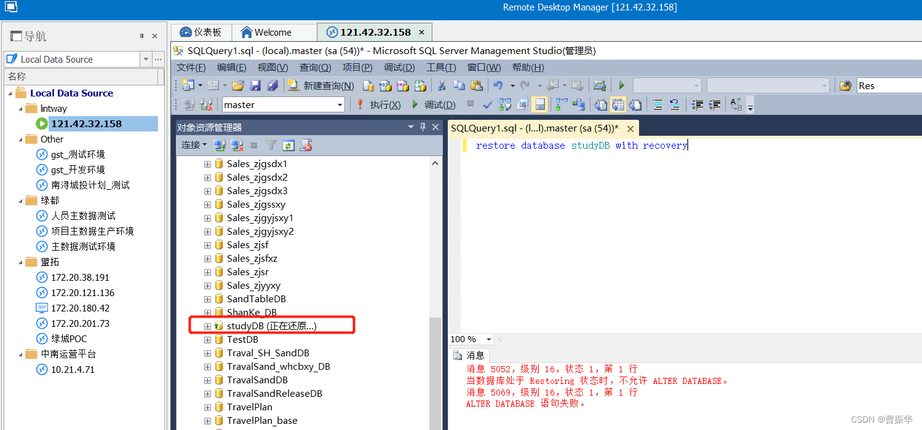
Task: Select the 172.20.38.191 connection entry
Action: pyautogui.click(x=80, y=278)
